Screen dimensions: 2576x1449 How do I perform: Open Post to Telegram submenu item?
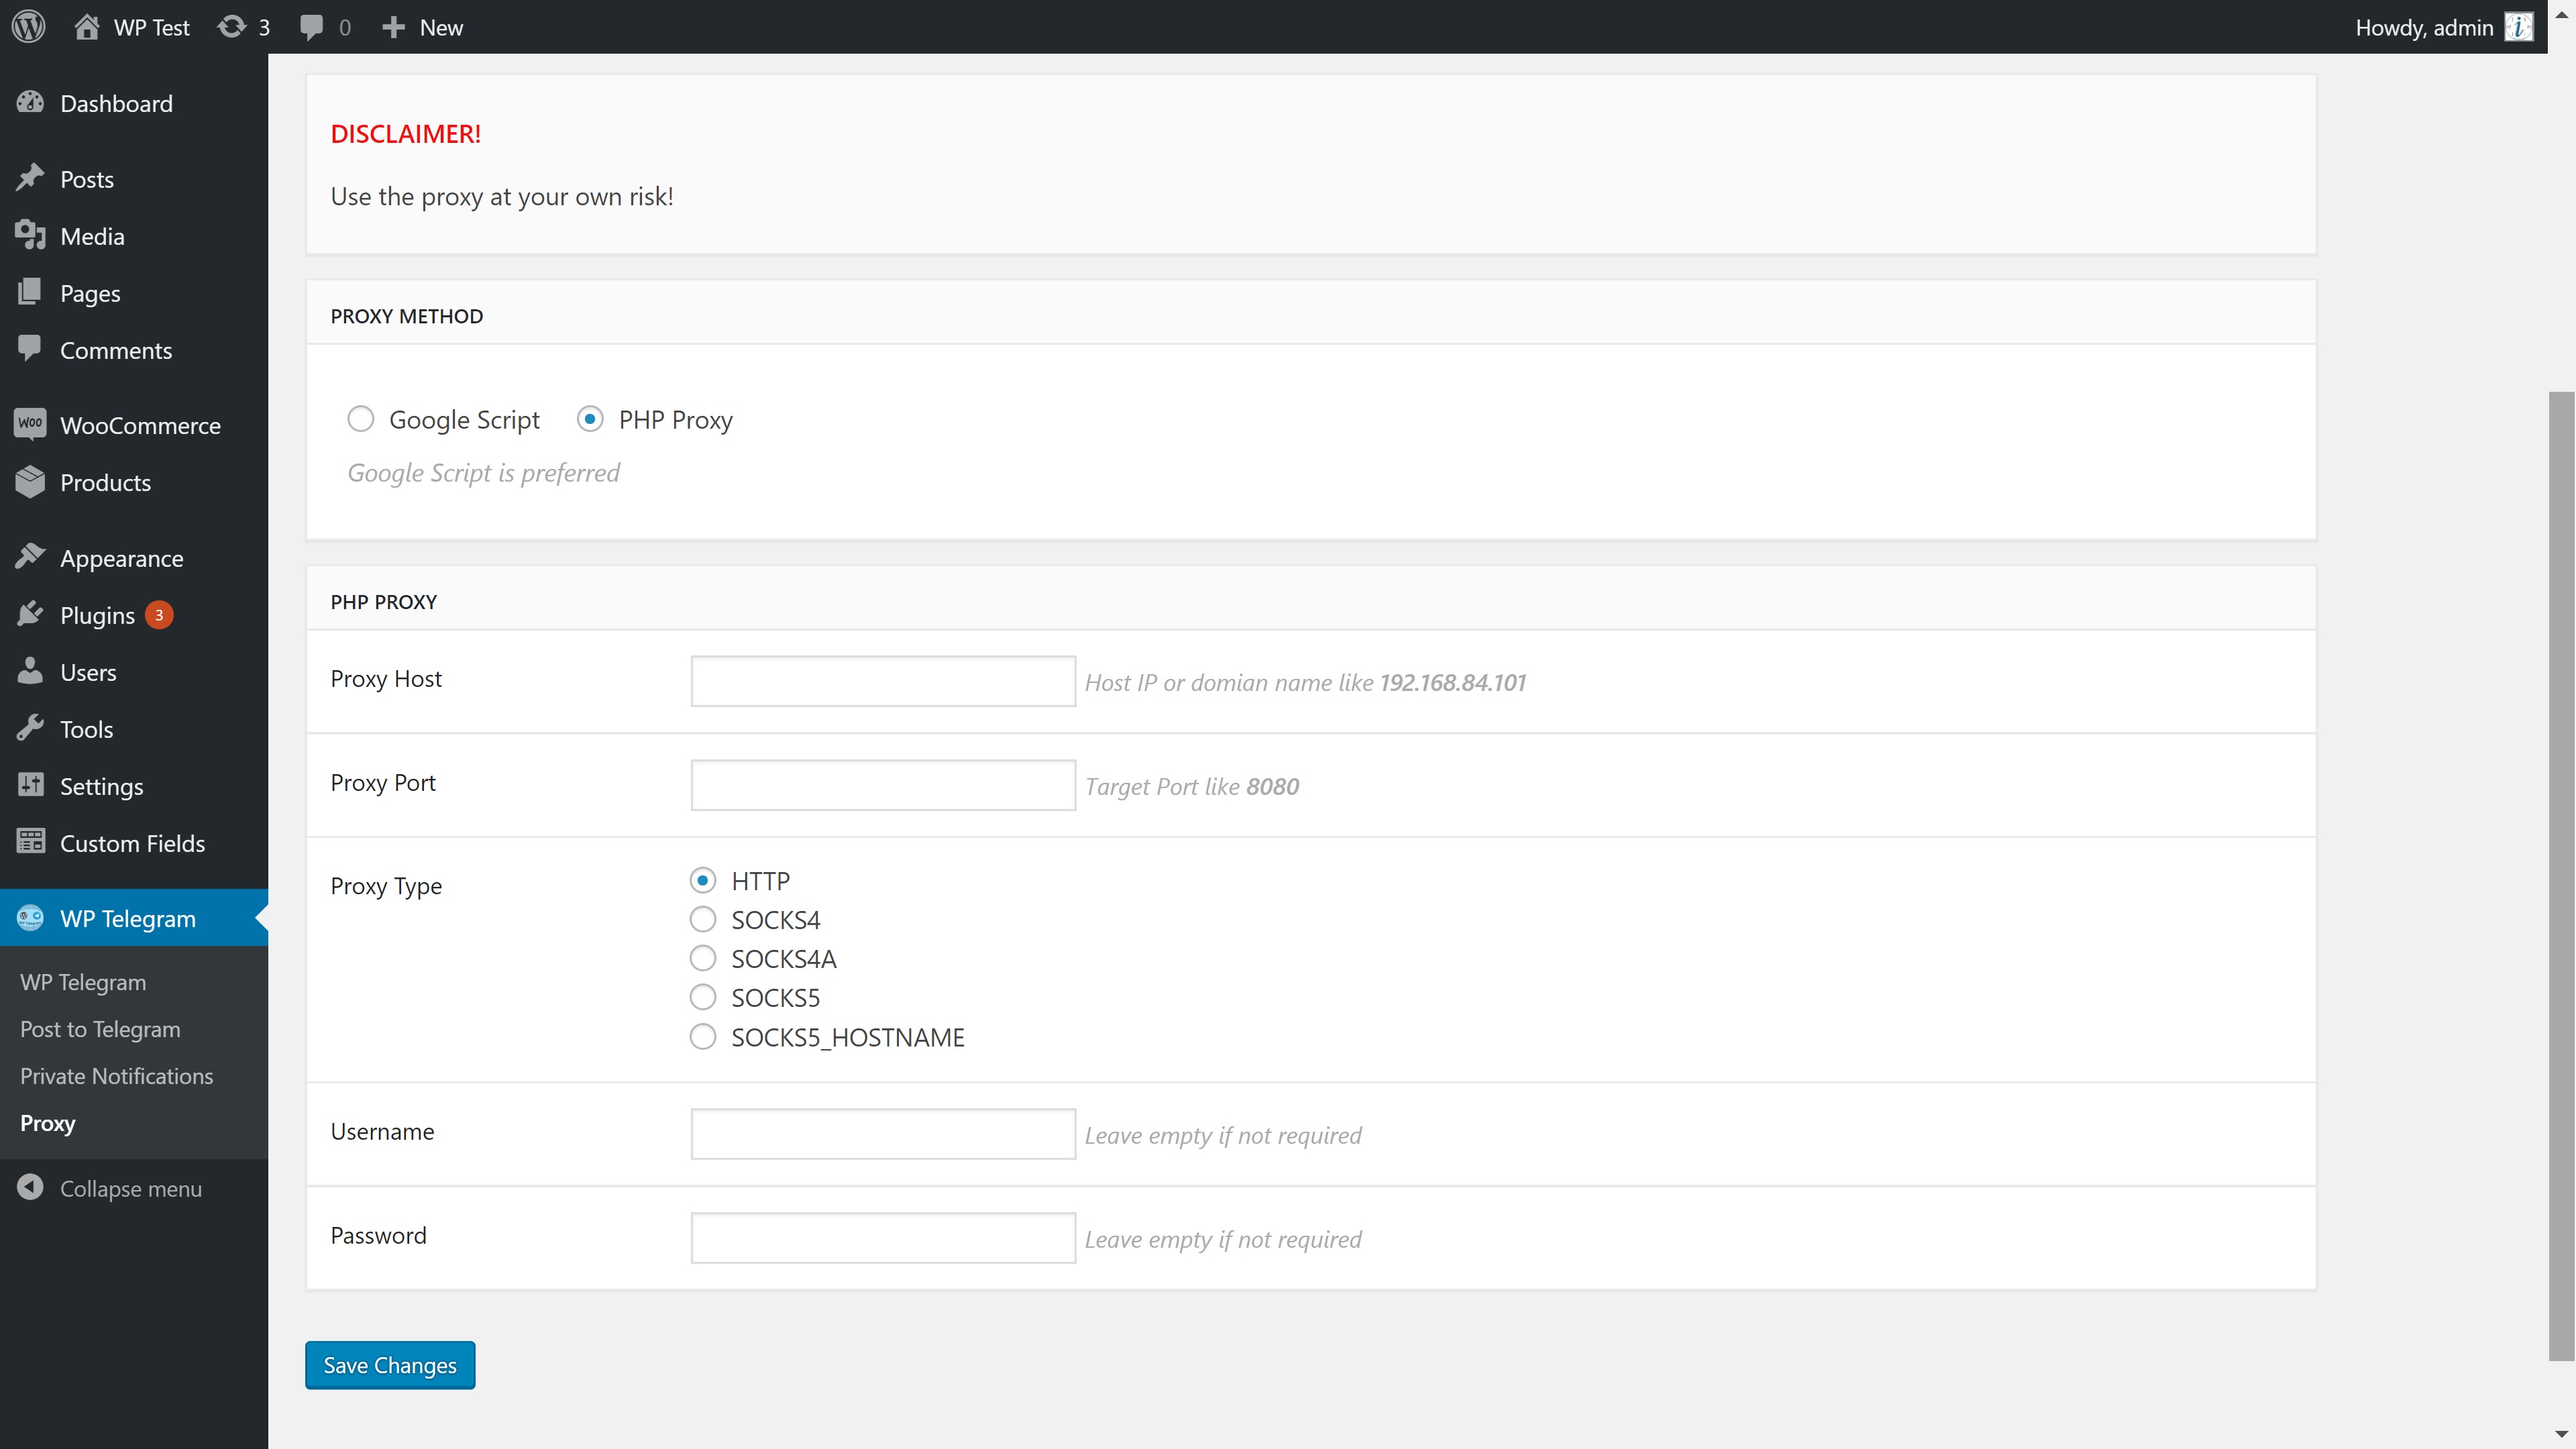click(x=100, y=1029)
